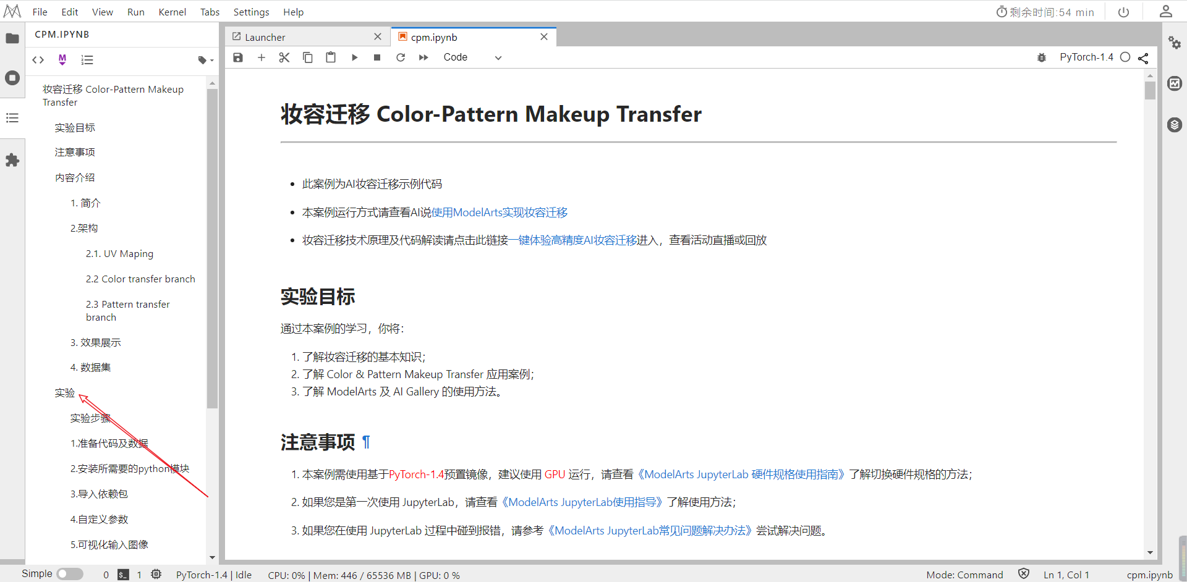Open the file browser sidebar panel
The height and width of the screenshot is (582, 1187).
(x=12, y=38)
